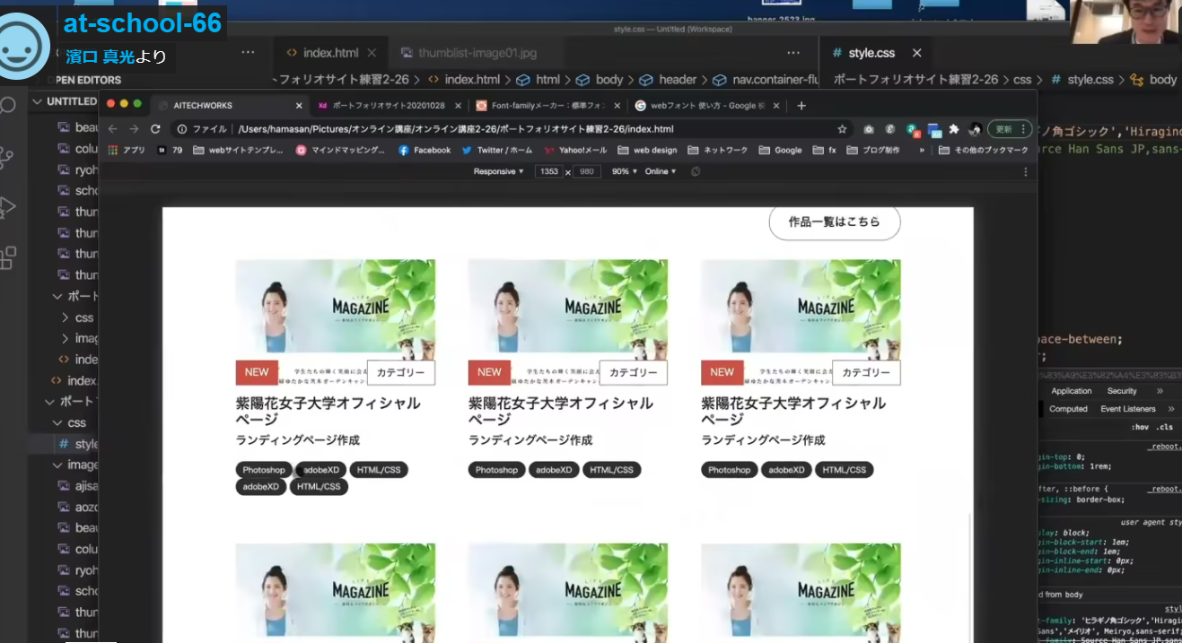Click the 更新 Chrome update button
This screenshot has height=643, width=1182.
pyautogui.click(x=1009, y=129)
